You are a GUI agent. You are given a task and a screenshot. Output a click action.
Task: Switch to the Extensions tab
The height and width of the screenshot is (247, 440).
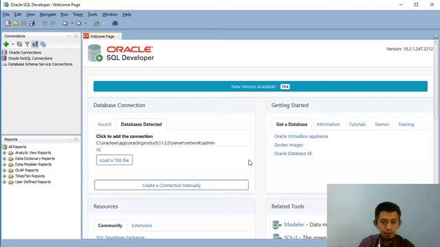coord(142,226)
